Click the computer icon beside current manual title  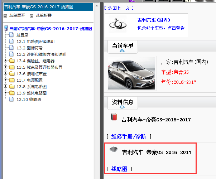[x=6, y=28]
